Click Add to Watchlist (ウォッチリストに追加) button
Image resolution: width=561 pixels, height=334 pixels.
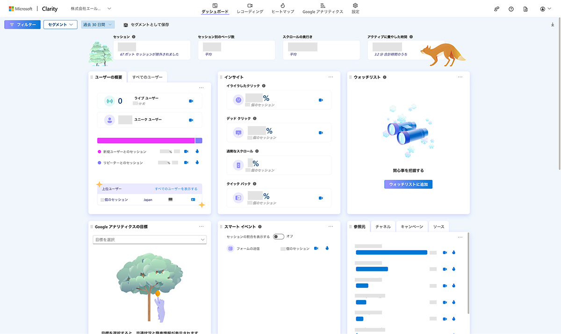point(408,184)
